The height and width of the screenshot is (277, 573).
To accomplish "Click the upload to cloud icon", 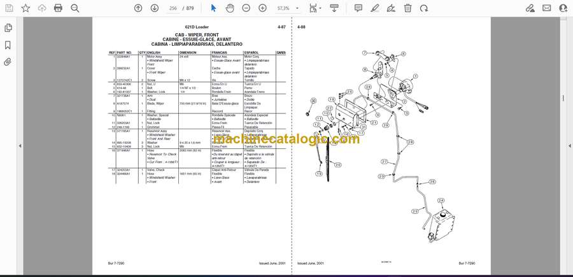I will (42, 8).
